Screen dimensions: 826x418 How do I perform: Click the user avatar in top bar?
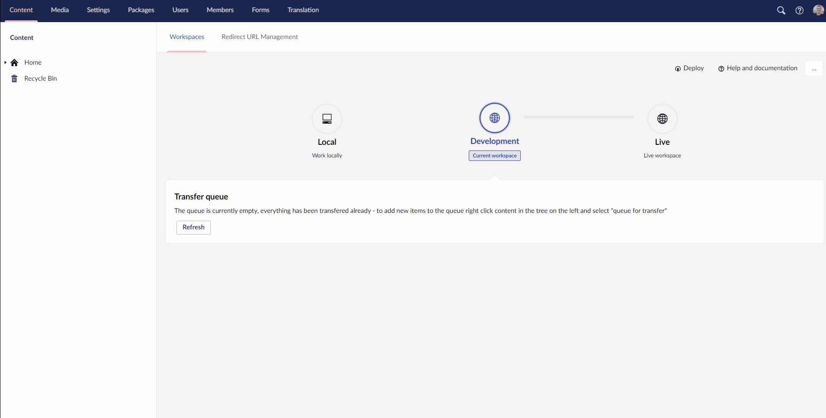coord(818,10)
